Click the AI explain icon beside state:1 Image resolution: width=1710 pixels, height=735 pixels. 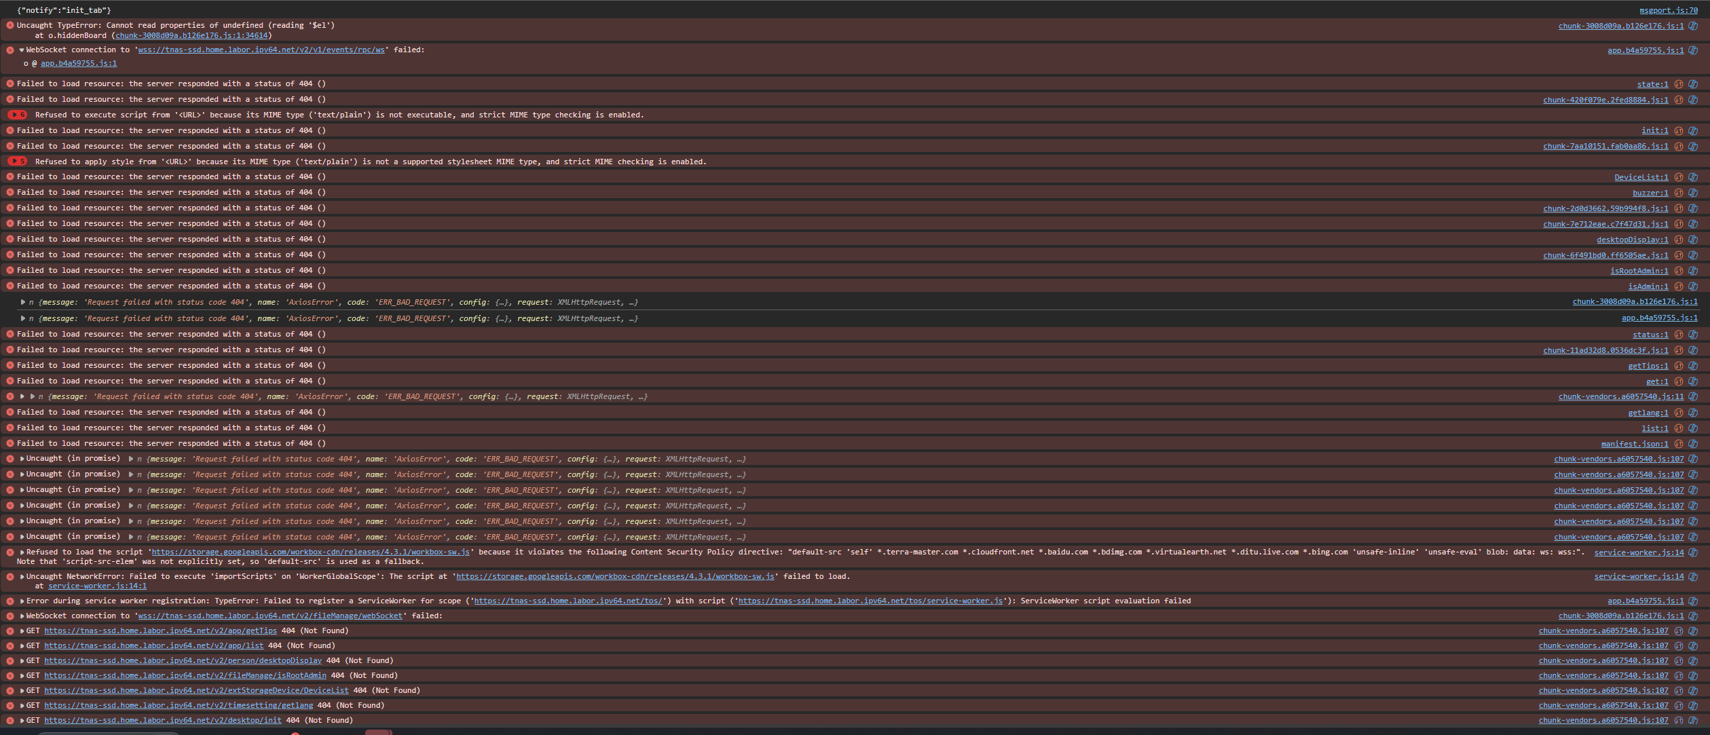click(1693, 84)
